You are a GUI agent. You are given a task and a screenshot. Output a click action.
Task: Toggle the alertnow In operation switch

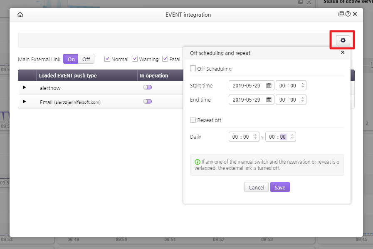tap(147, 87)
